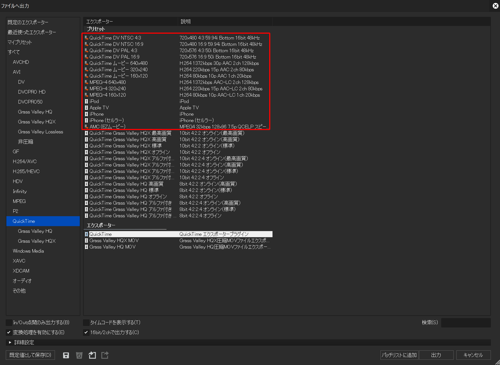Enable タイムコードを表示する checkbox
The width and height of the screenshot is (500, 365).
tap(86, 322)
